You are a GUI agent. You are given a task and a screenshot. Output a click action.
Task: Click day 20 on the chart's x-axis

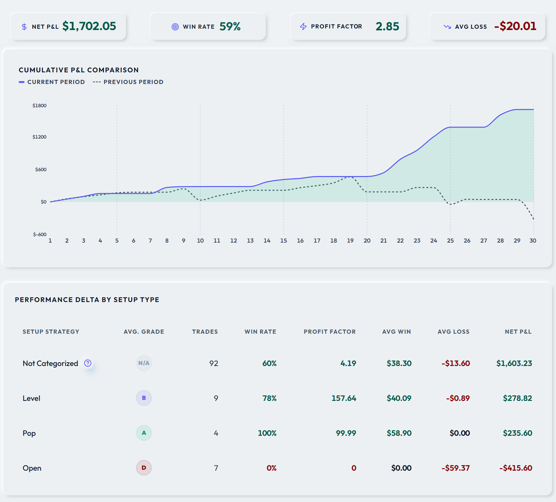click(367, 241)
